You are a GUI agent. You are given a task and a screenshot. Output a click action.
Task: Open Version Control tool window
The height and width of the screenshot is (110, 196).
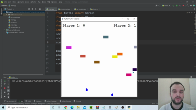pyautogui.click(x=10, y=101)
